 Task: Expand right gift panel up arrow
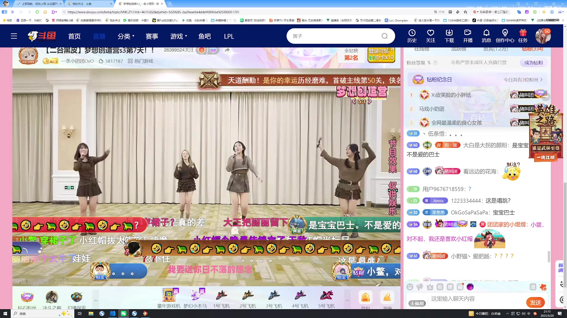pos(347,300)
